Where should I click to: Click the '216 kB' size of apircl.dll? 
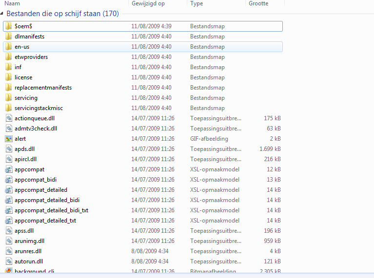[272, 159]
